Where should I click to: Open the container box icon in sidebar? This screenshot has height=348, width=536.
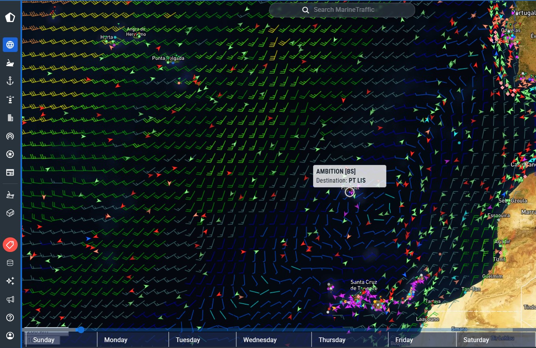(10, 213)
